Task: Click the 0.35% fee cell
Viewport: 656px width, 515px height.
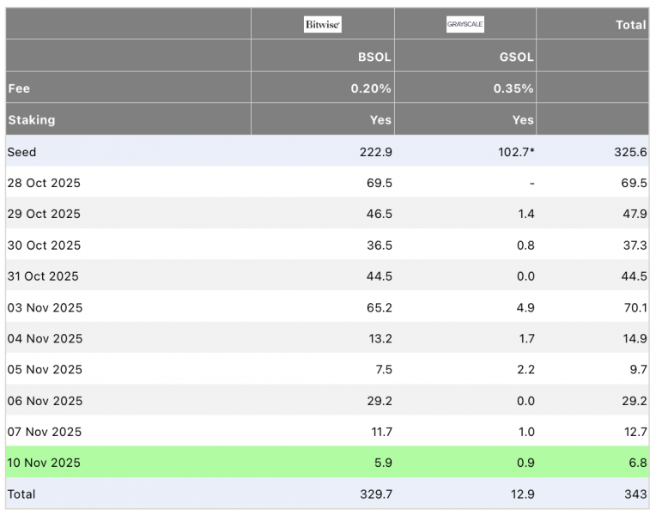Action: click(513, 88)
